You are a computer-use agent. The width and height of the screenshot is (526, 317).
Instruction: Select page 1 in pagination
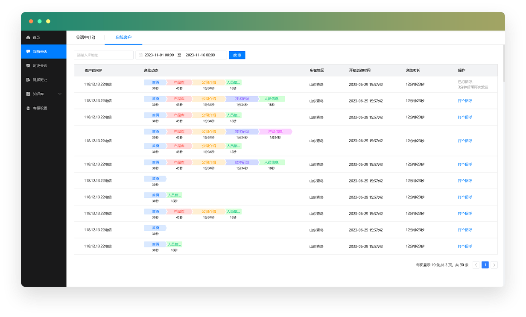point(485,265)
